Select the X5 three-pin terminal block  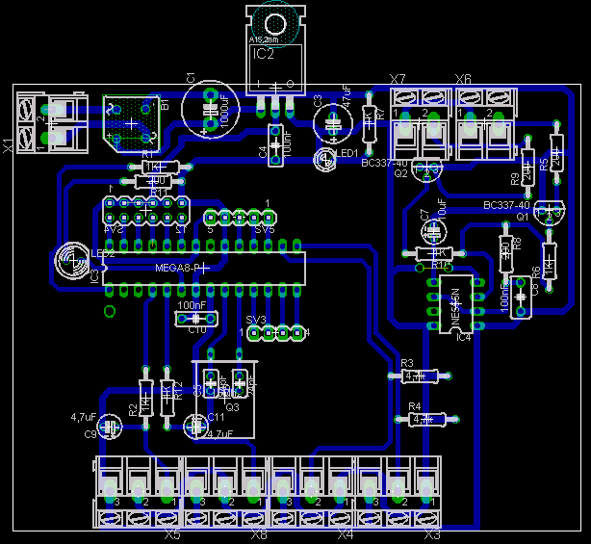(138, 492)
